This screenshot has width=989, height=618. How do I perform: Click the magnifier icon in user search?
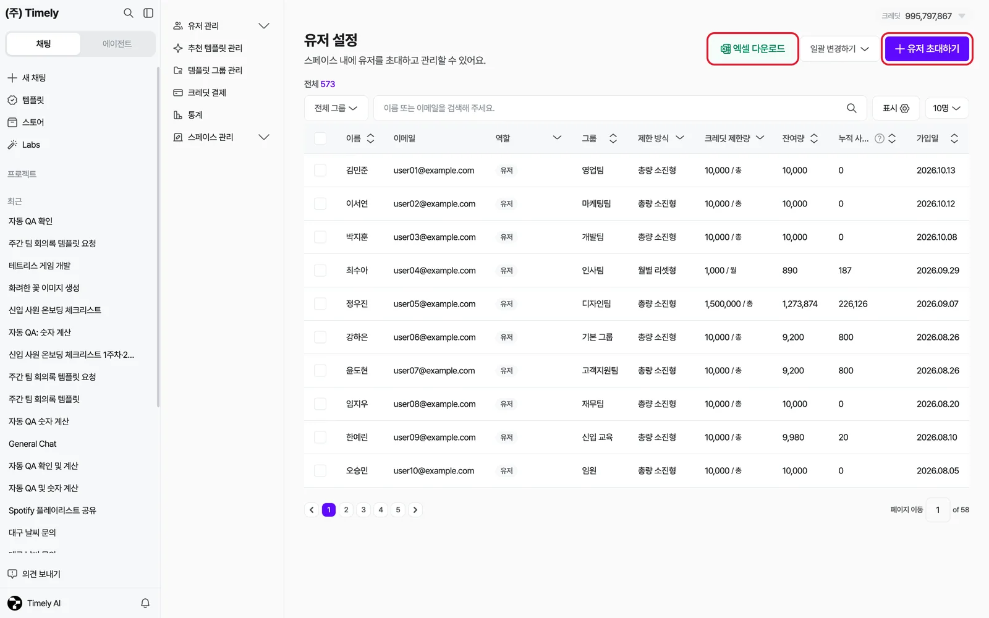[x=852, y=108]
